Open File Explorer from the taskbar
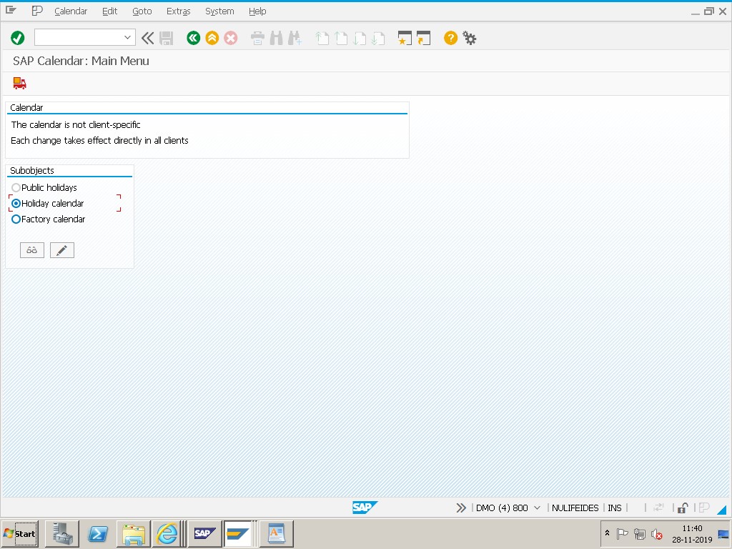732x549 pixels. [134, 533]
